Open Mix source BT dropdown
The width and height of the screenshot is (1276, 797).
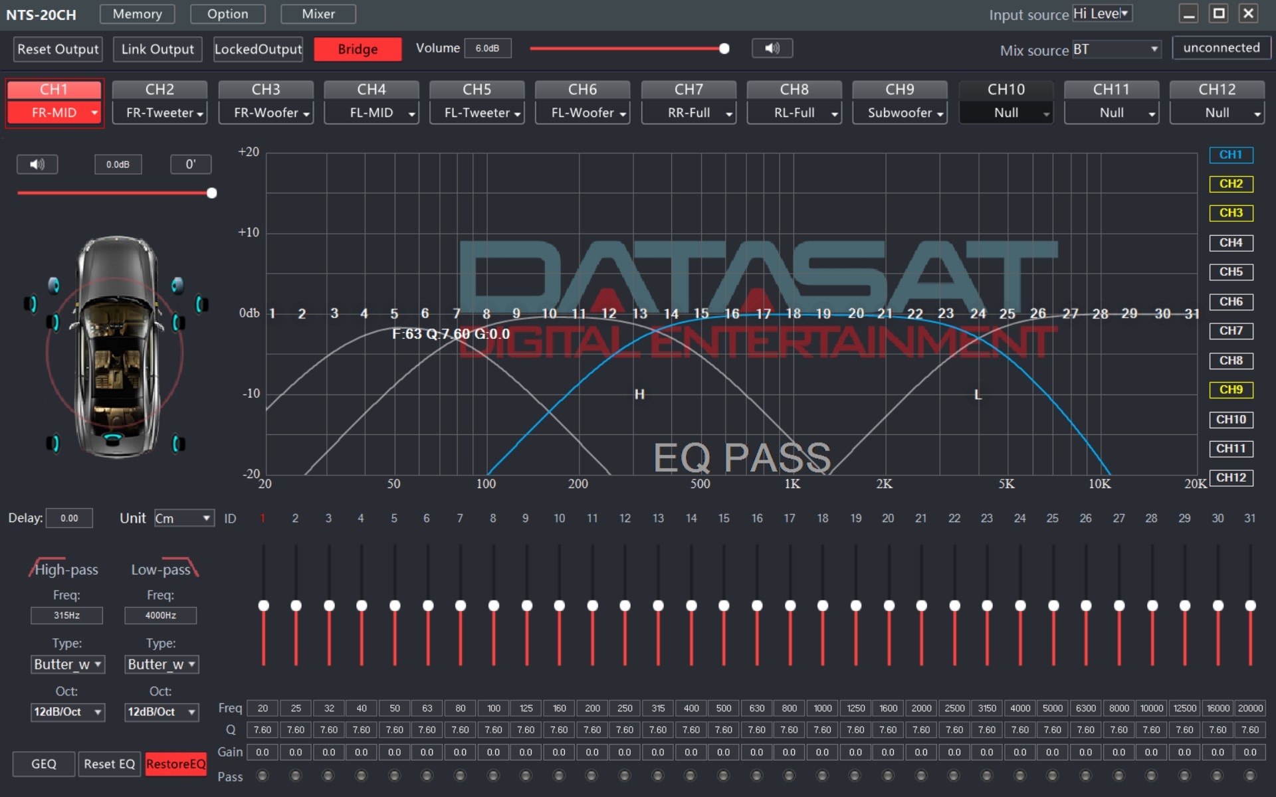pos(1116,49)
